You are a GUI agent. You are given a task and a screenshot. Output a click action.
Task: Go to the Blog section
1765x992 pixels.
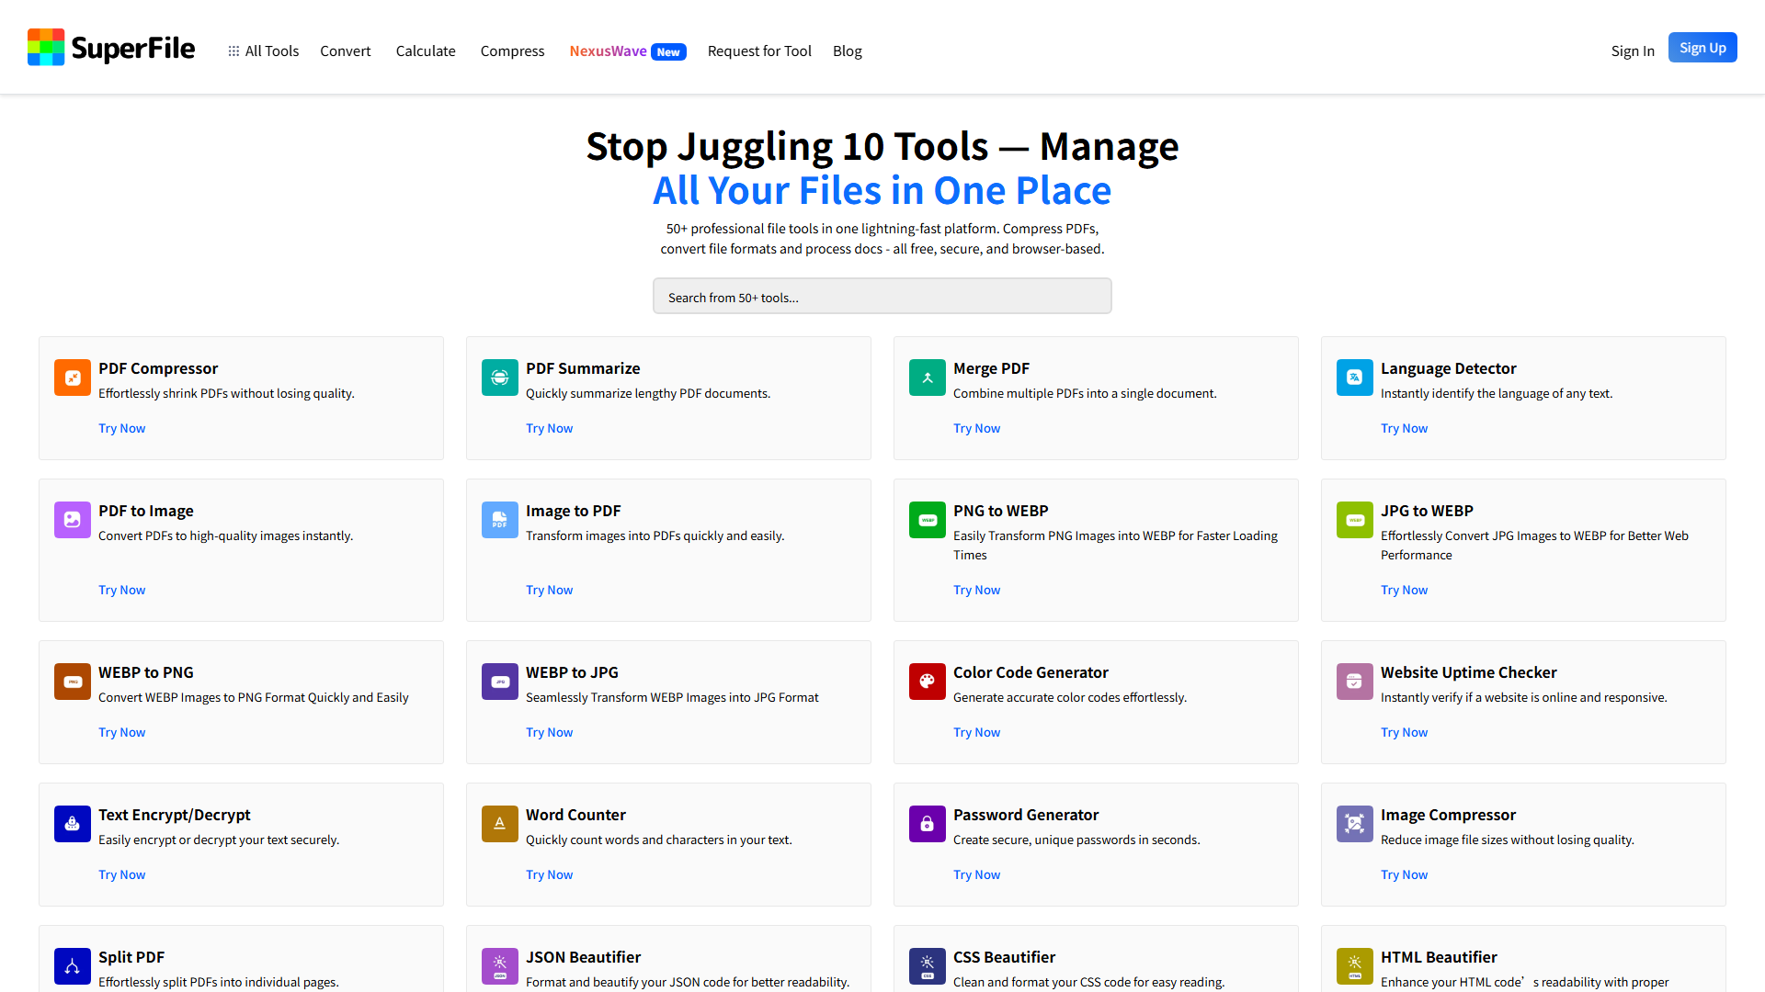847,51
